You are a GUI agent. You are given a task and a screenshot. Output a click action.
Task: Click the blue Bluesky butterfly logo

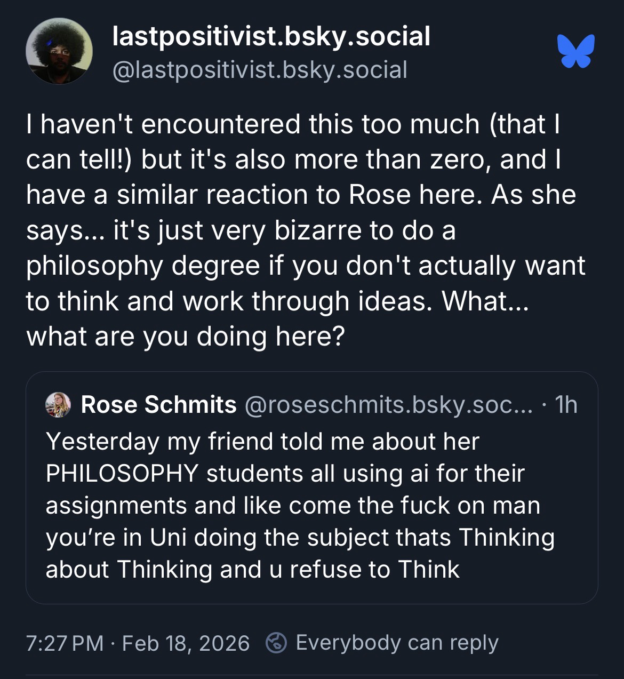click(x=576, y=51)
